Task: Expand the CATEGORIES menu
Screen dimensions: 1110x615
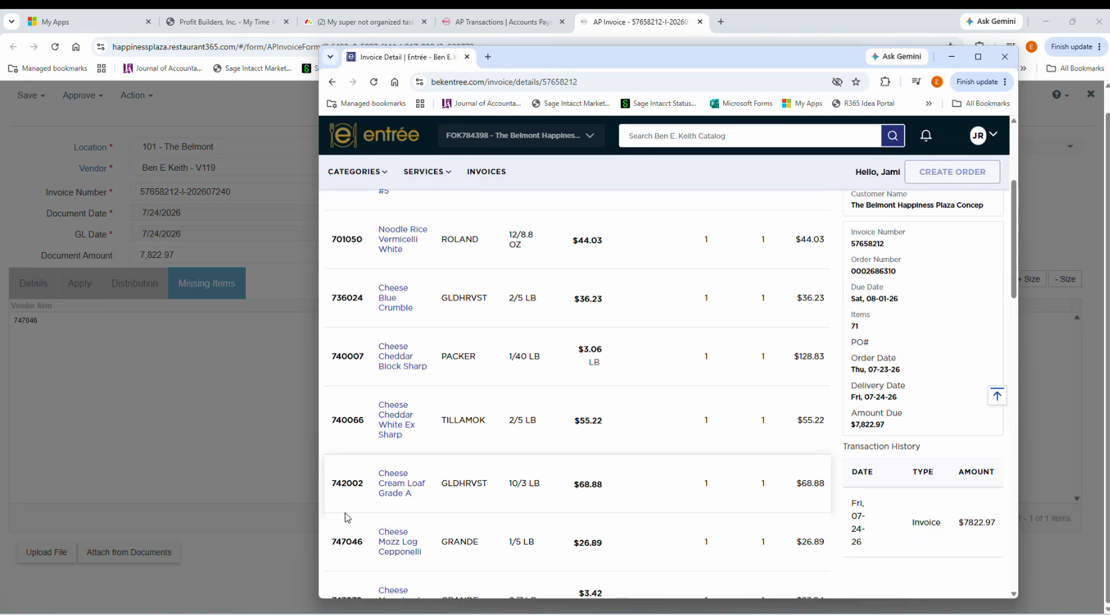Action: pyautogui.click(x=358, y=172)
